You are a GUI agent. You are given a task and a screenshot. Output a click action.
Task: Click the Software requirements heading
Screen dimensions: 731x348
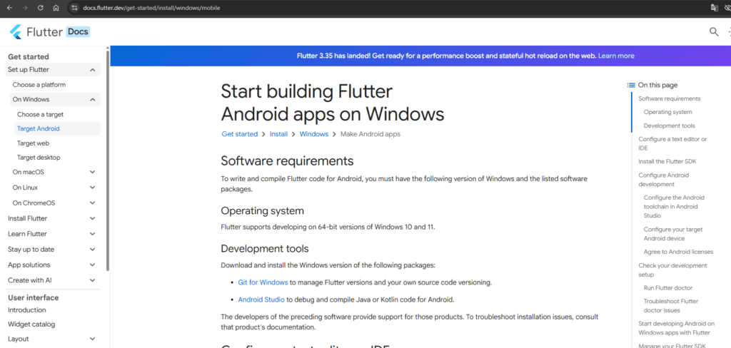[287, 161]
